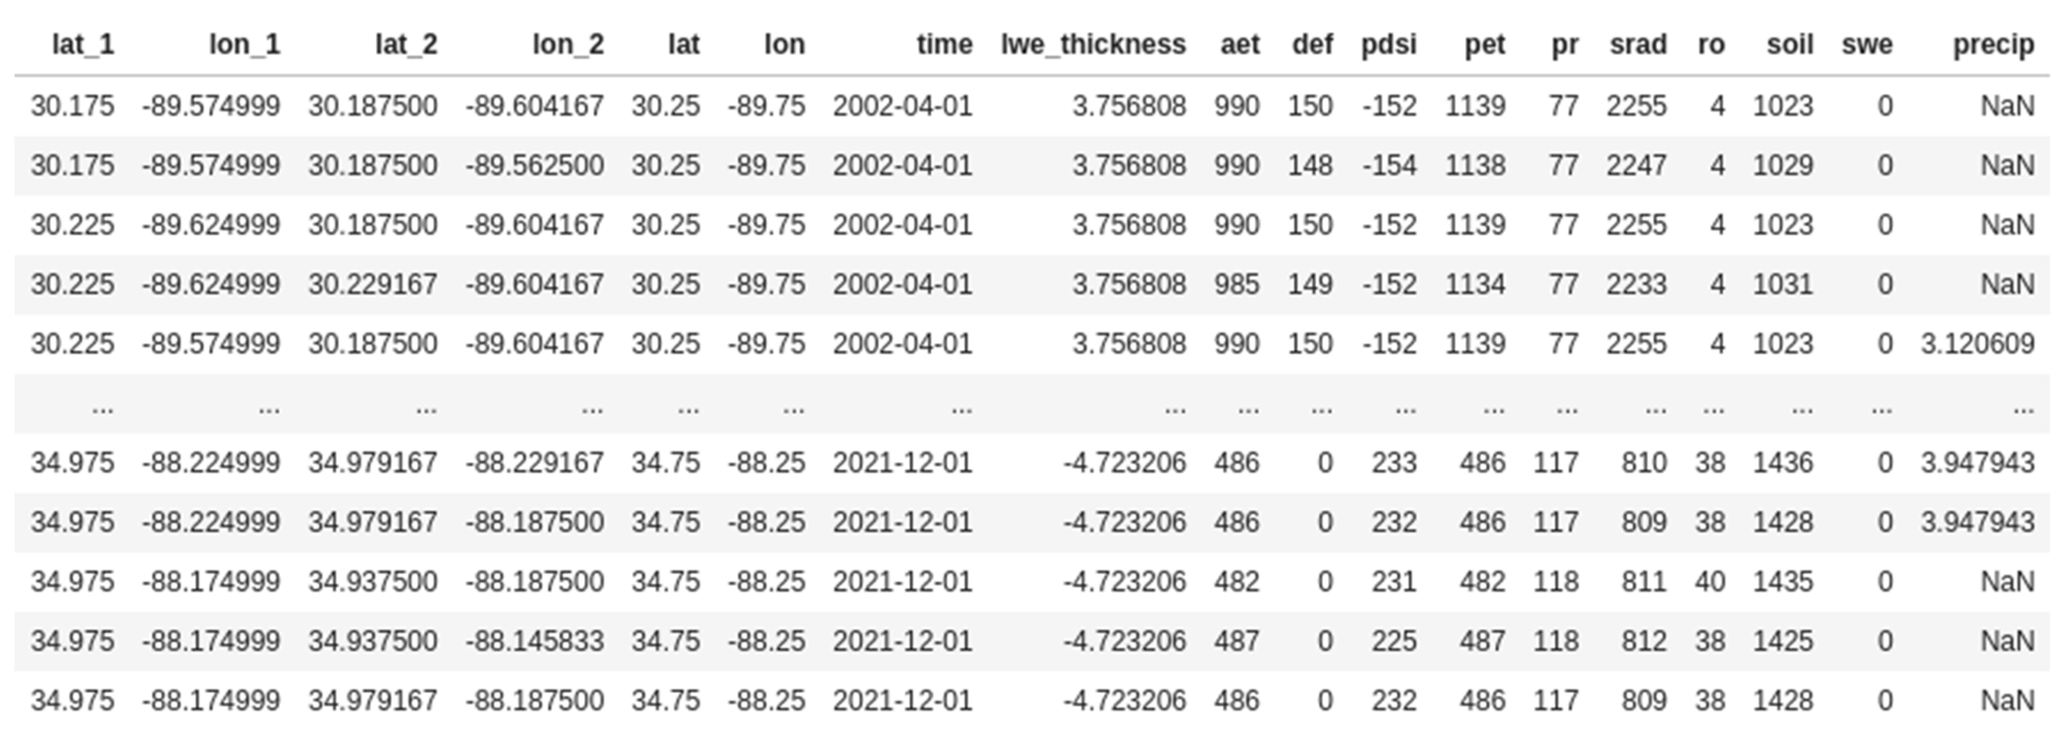Click the time column header

click(x=944, y=44)
